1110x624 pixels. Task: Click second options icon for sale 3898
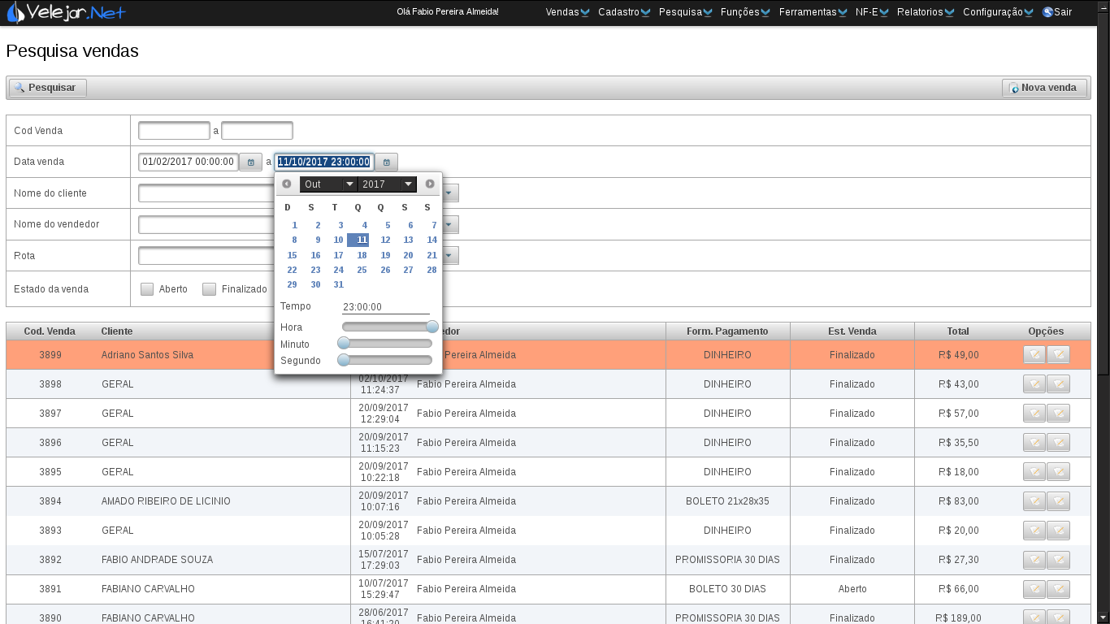coord(1058,384)
